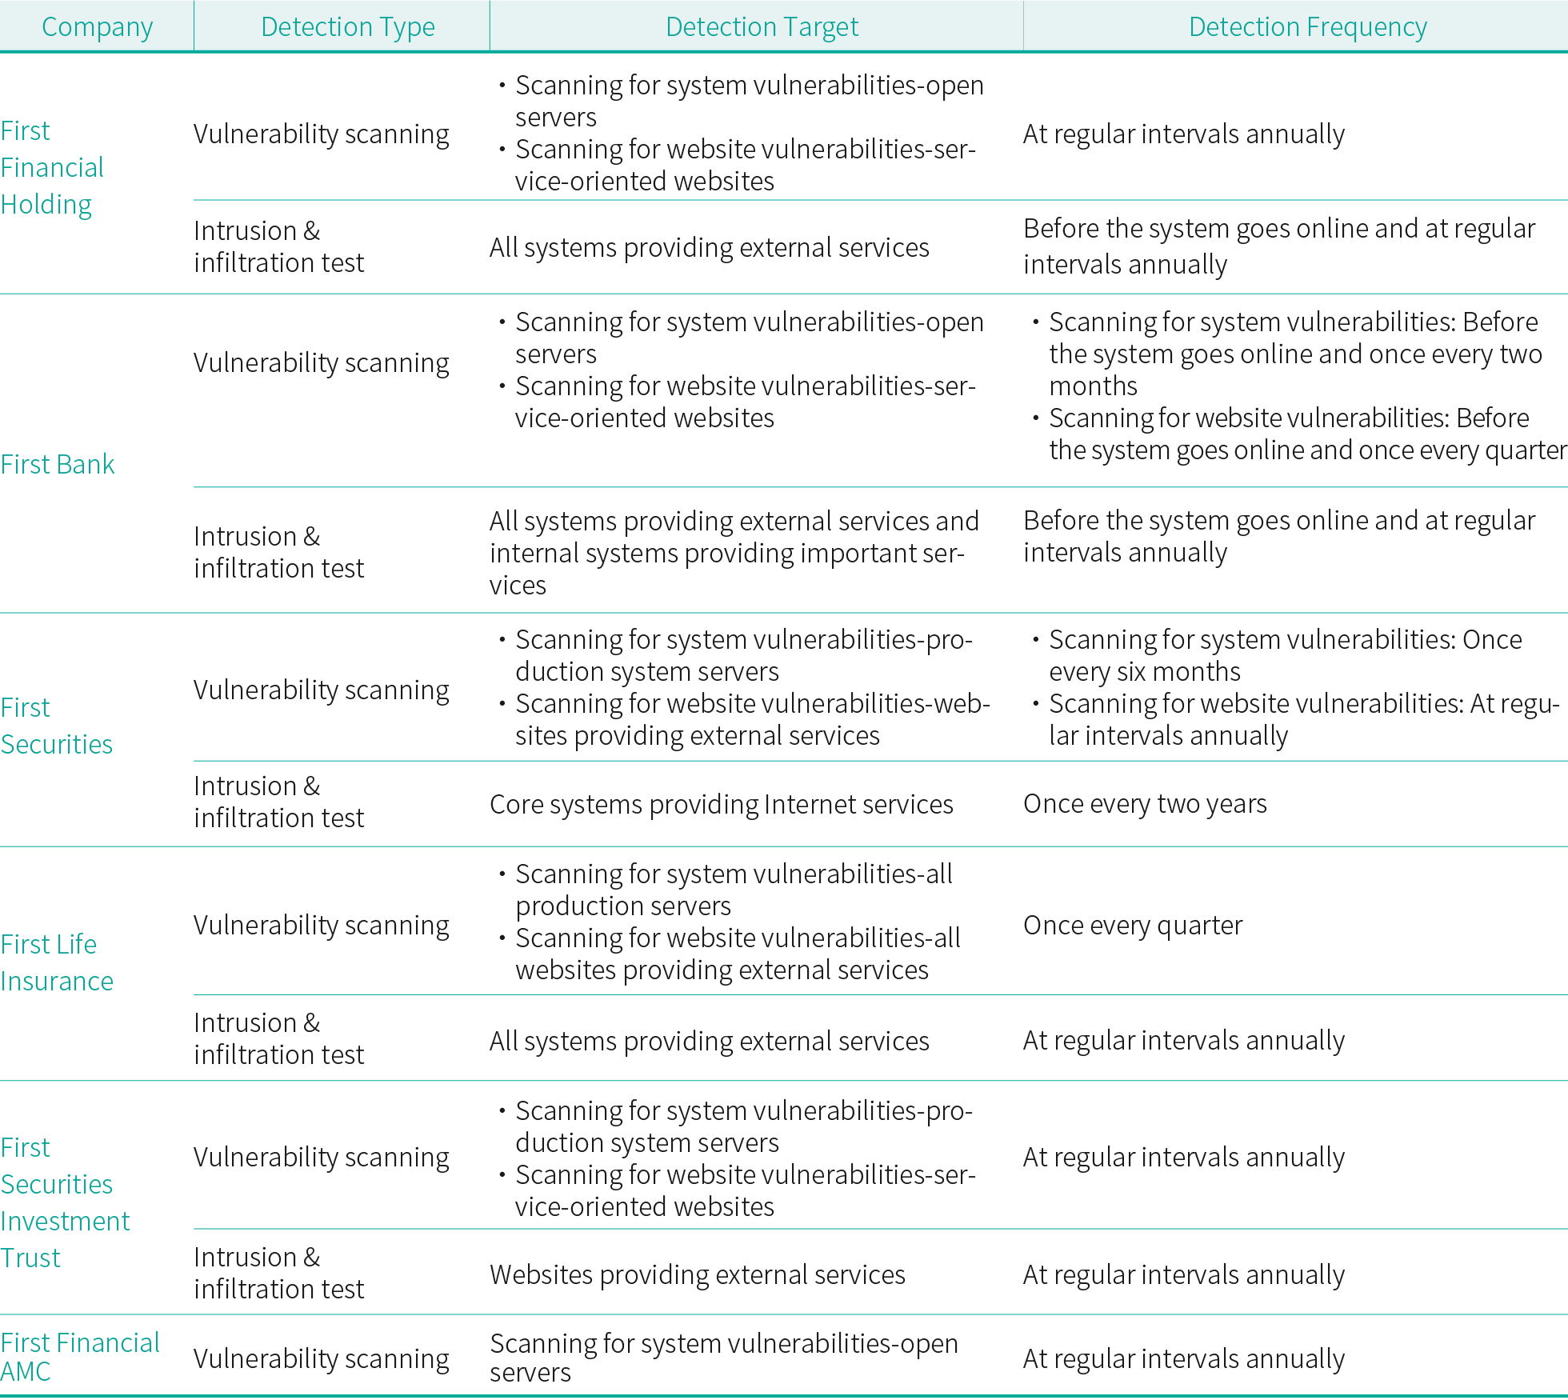
Task: Select the First Financial Holding company cell
Action: click(53, 167)
